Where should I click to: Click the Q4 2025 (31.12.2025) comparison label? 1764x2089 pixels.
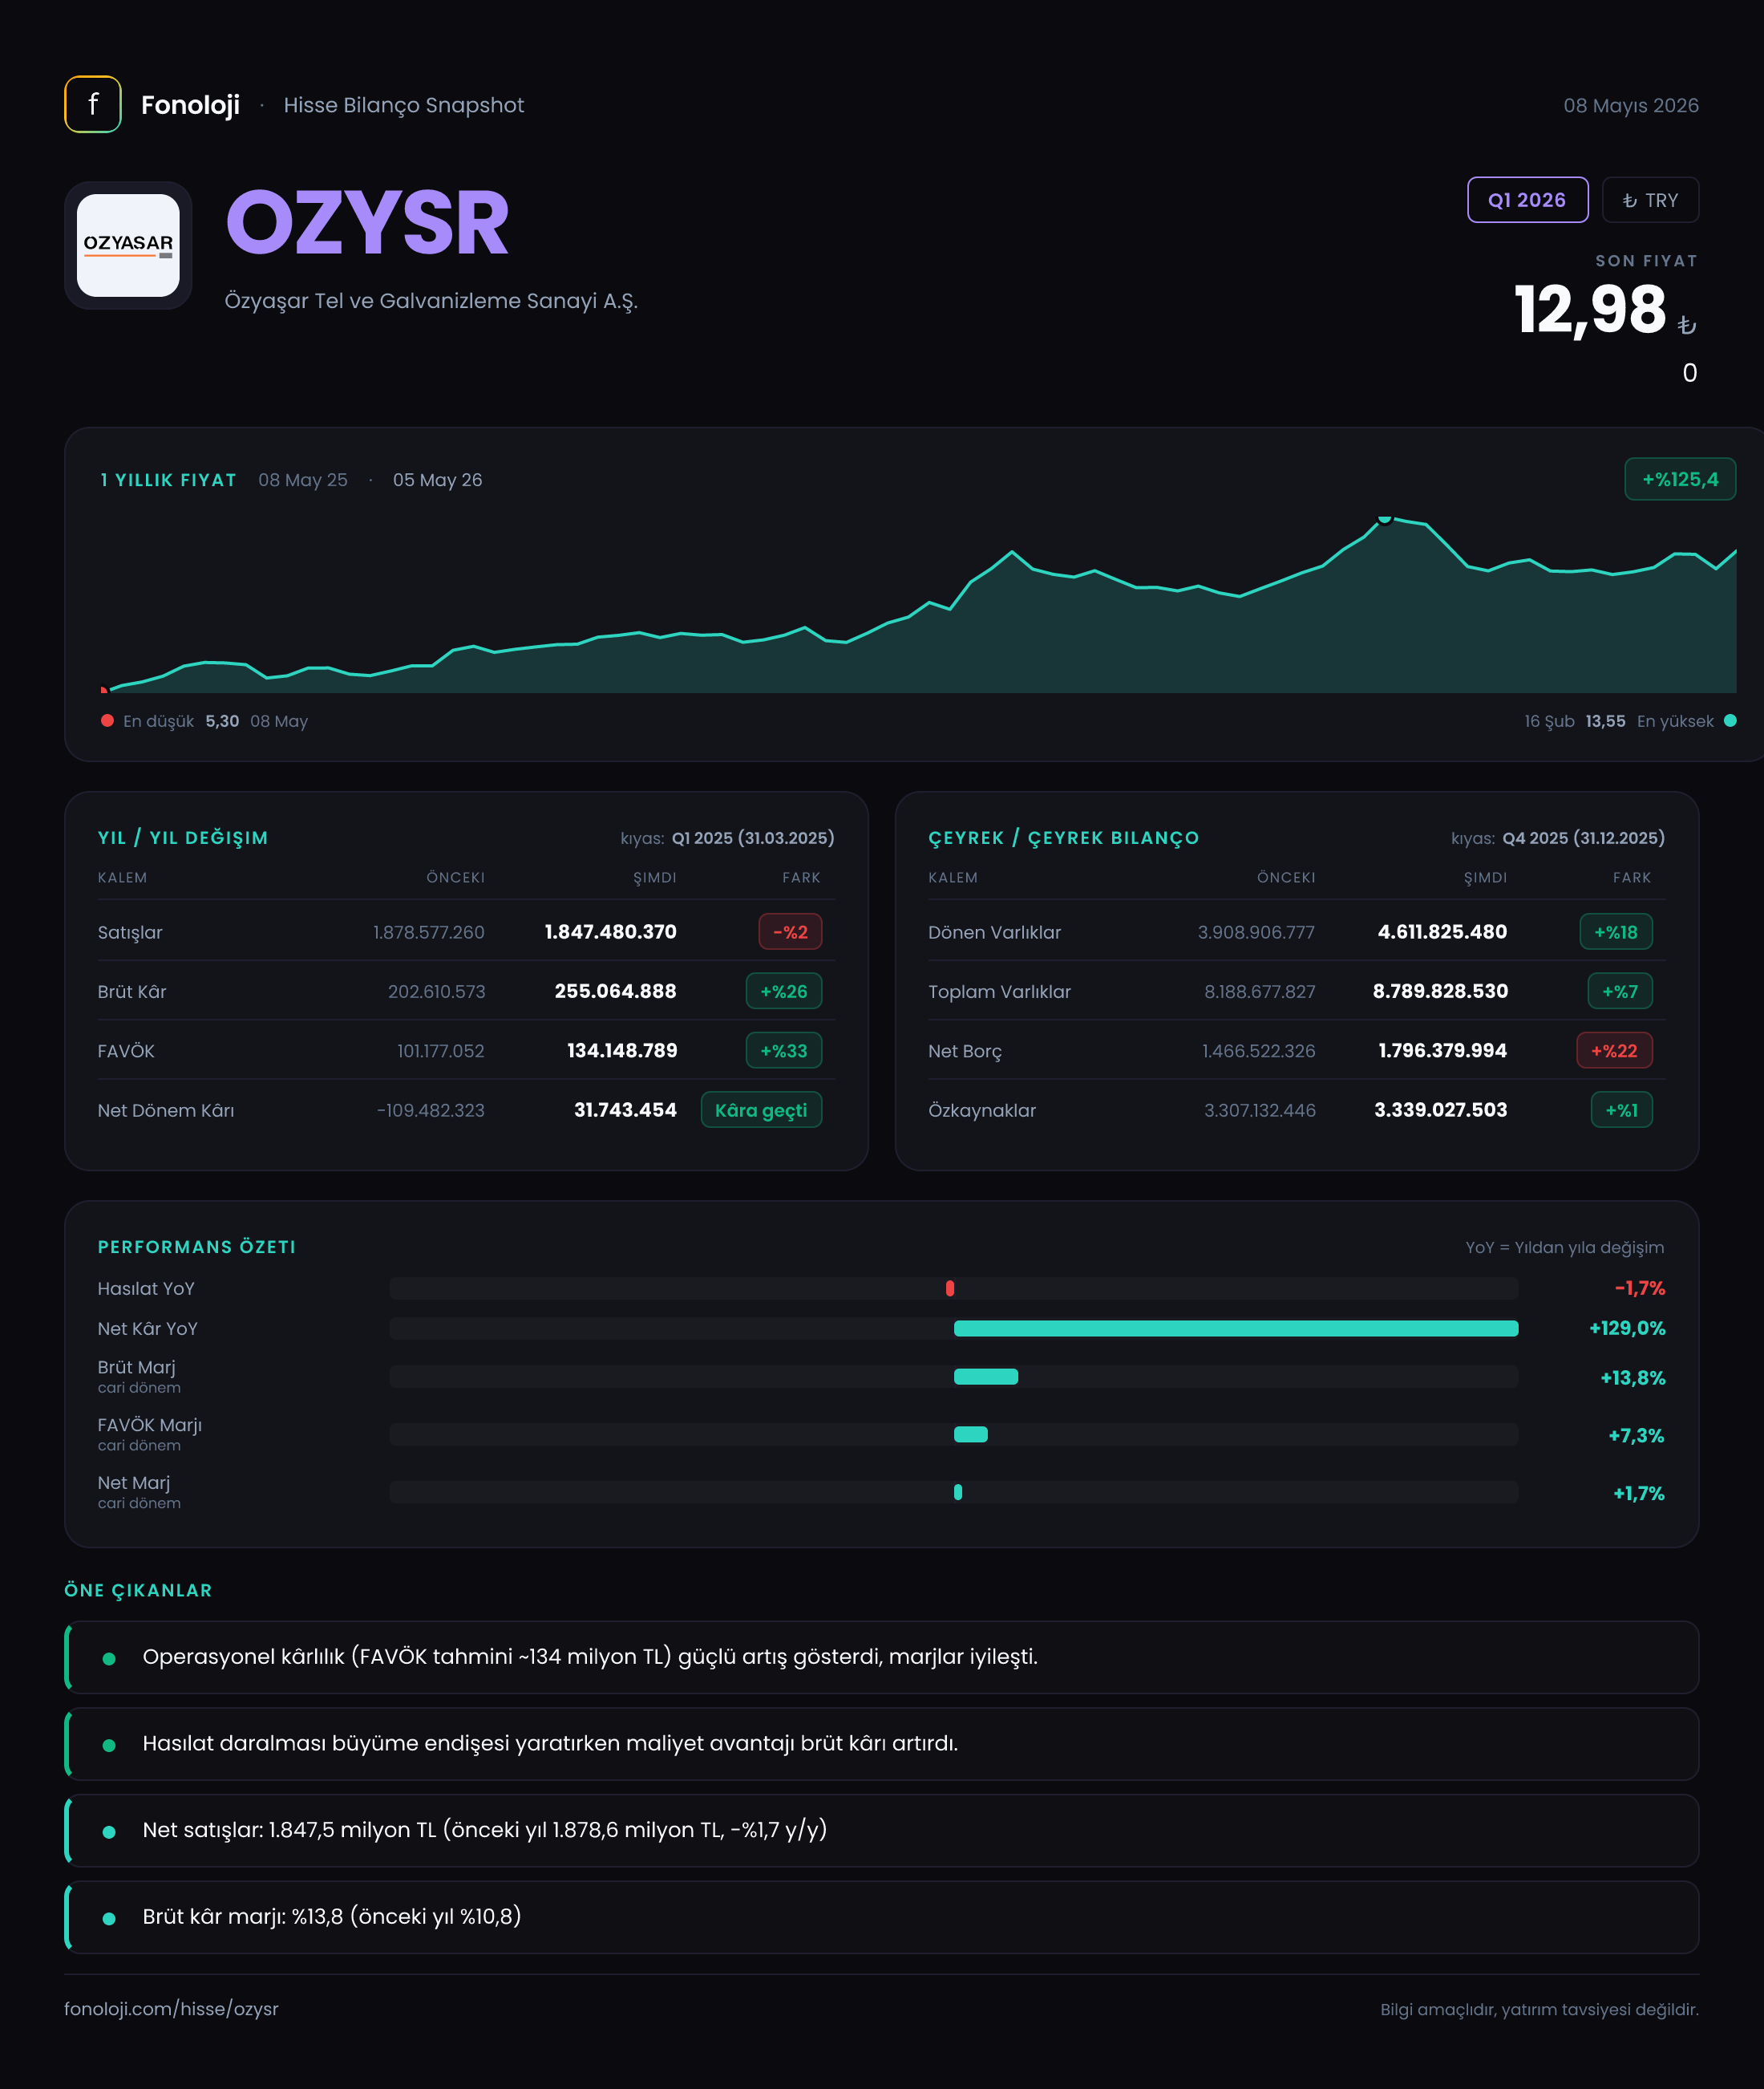tap(1584, 838)
